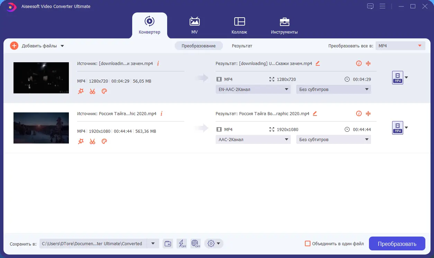Select the dark Скажи зачем video thumbnail
434x258 pixels.
41,78
